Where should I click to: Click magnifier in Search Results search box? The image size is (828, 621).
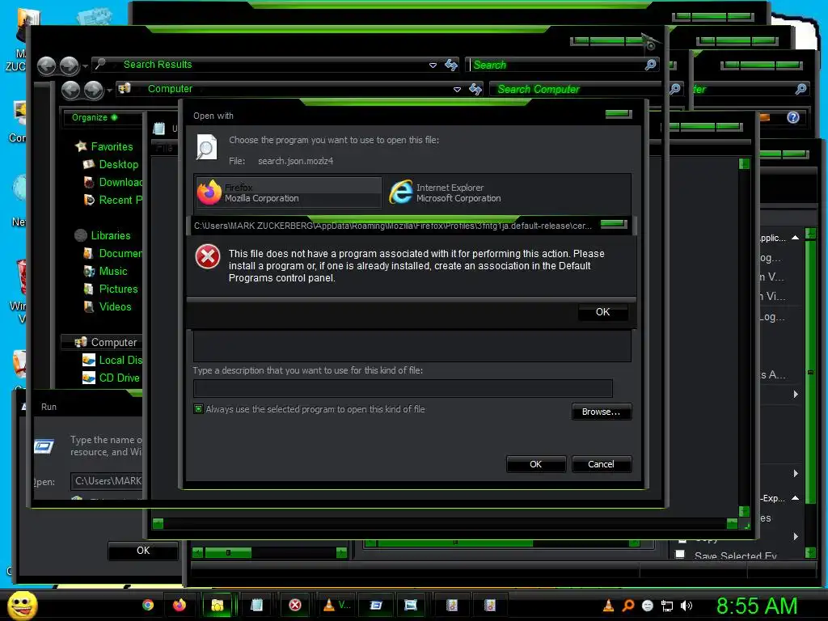coord(651,65)
